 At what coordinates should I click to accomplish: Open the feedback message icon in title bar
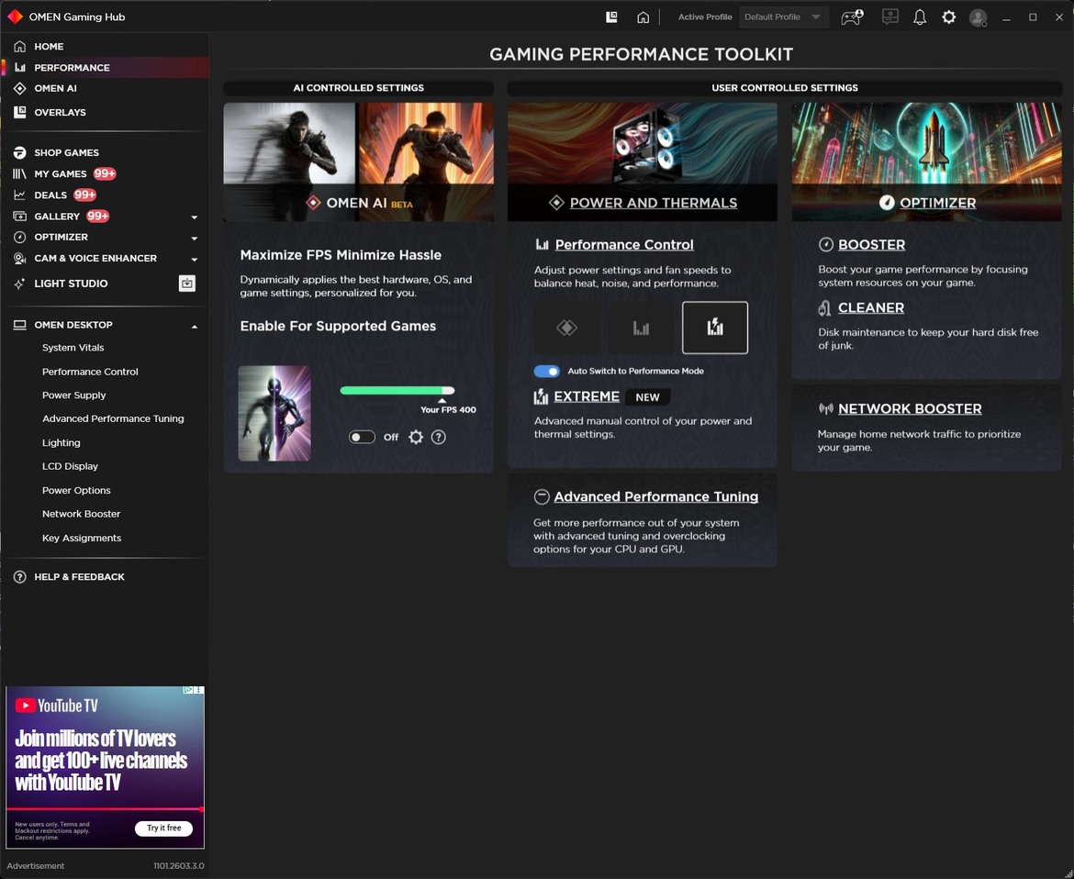889,17
